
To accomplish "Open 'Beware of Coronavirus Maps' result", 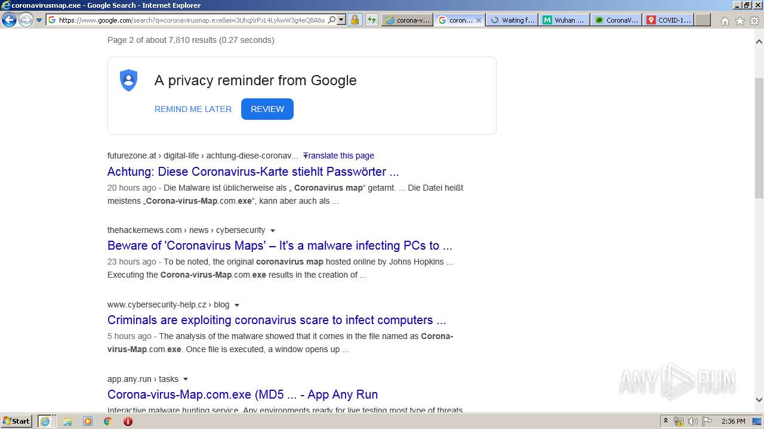I will [280, 245].
